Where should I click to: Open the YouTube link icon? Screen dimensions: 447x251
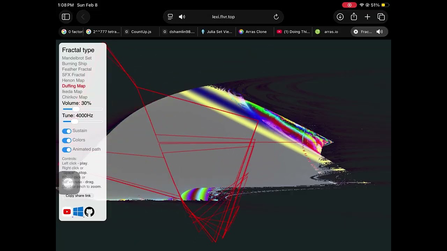pos(67,212)
